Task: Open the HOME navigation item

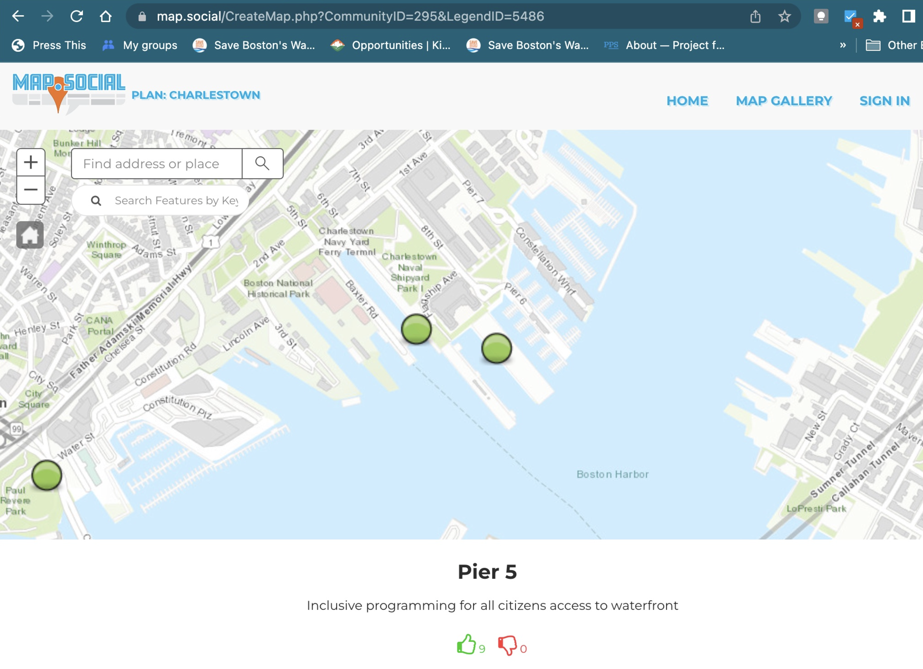Action: (x=687, y=101)
